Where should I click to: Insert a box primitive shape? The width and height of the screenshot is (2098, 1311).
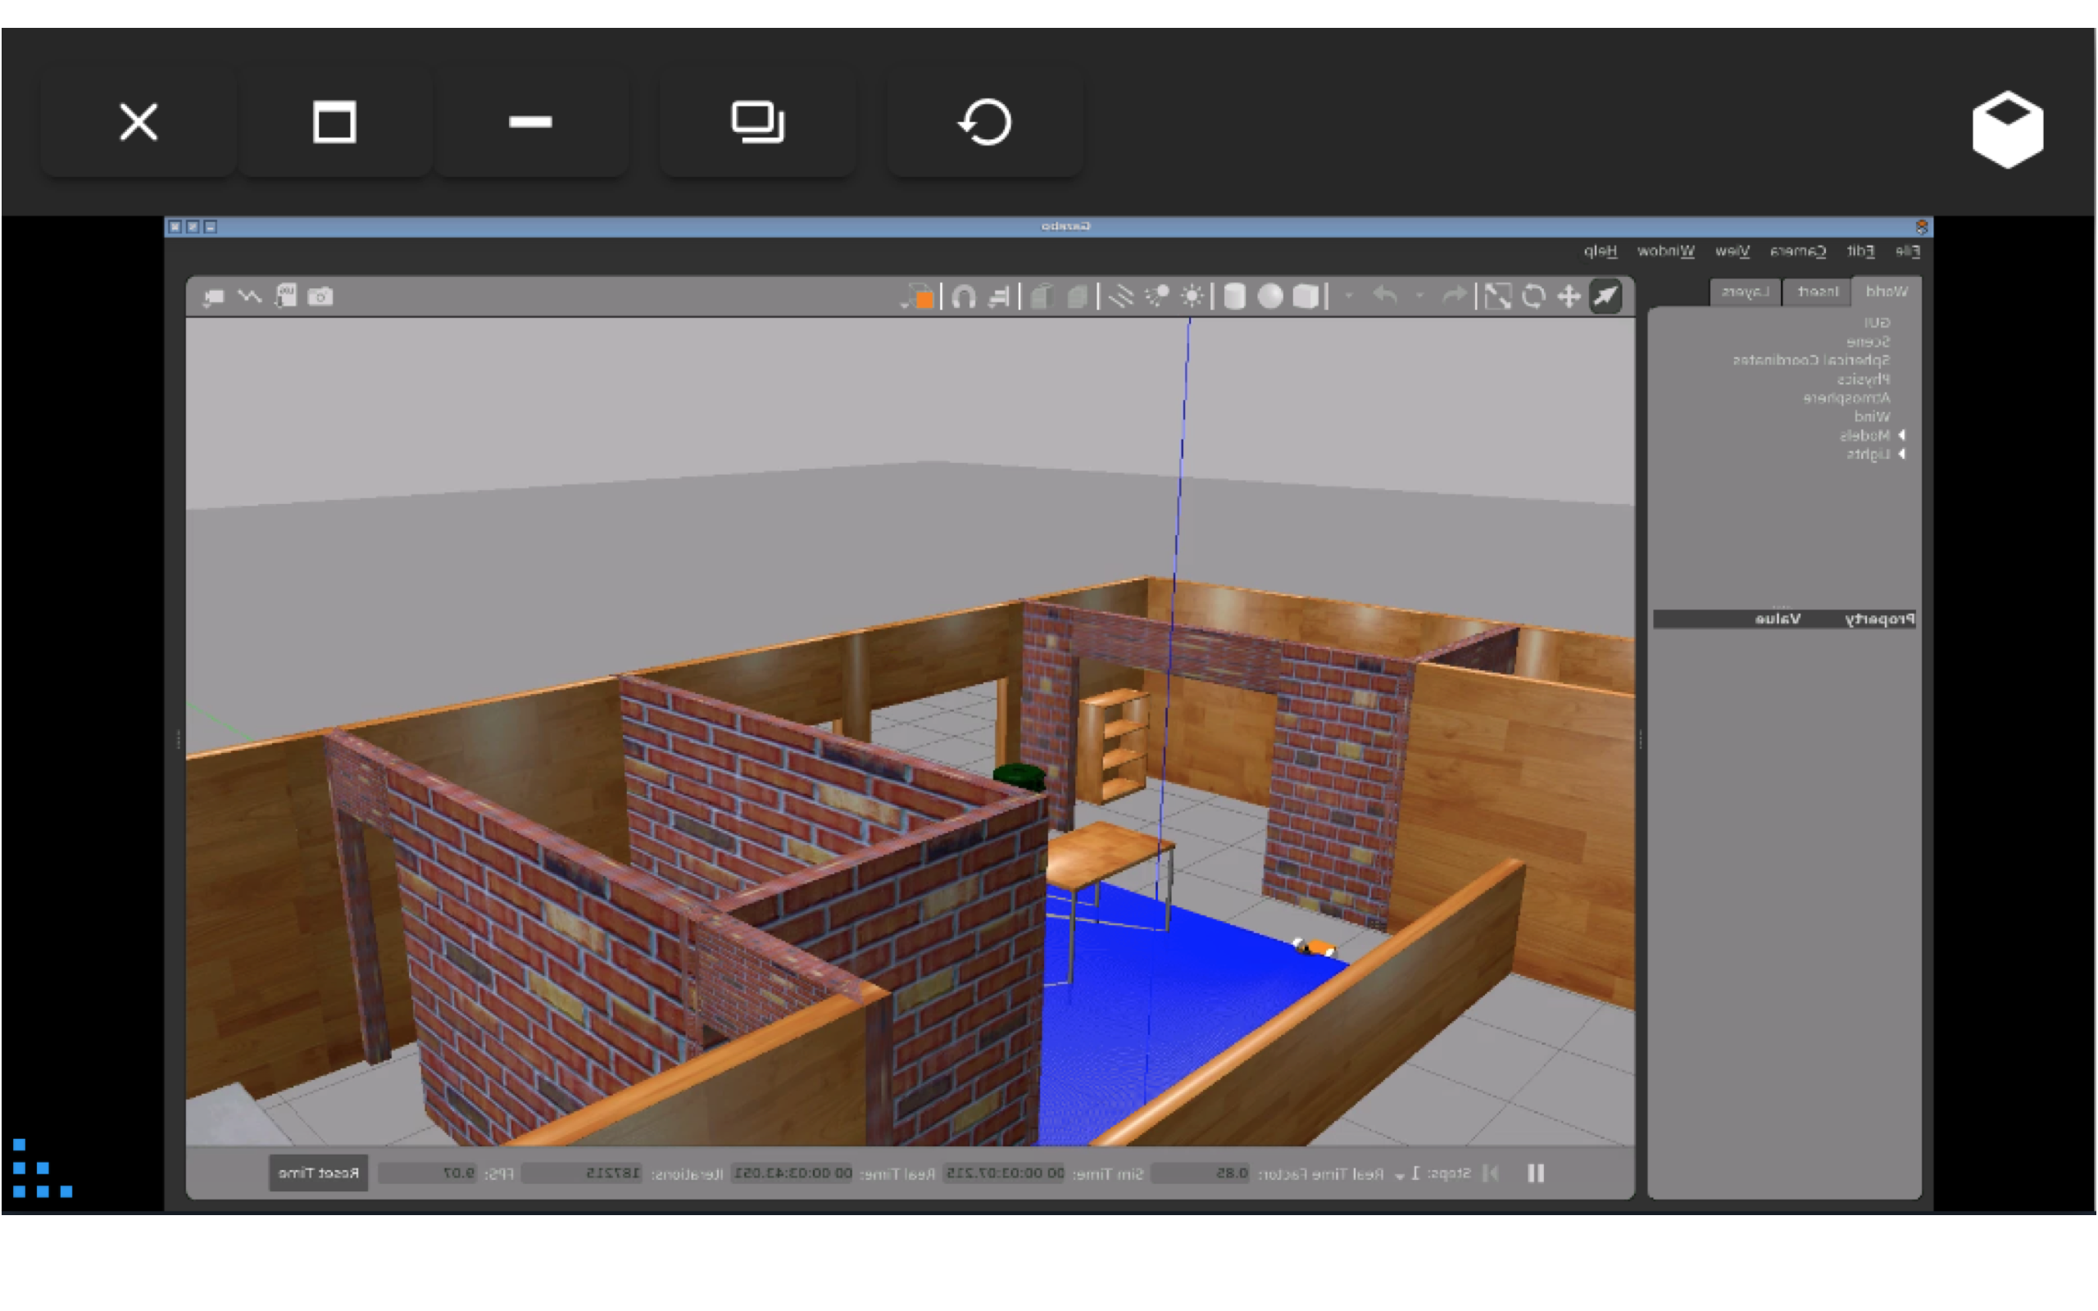click(1306, 297)
